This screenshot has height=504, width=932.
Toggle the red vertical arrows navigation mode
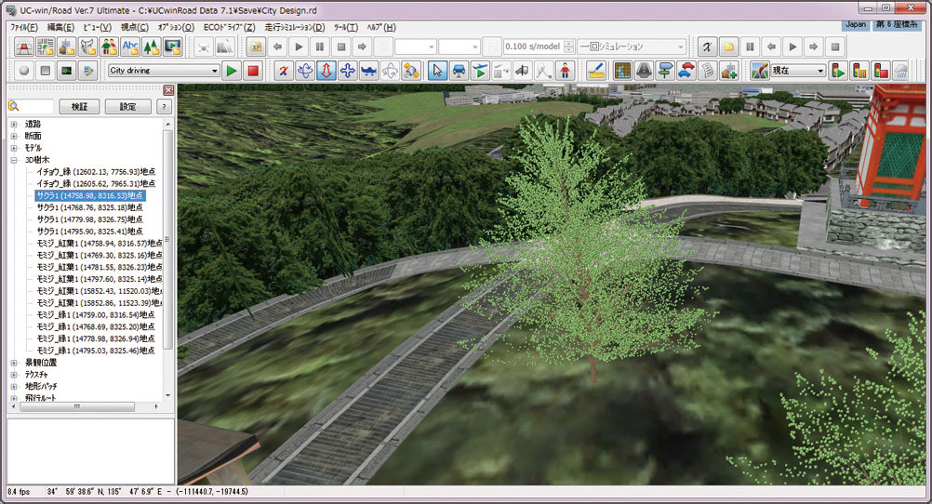coord(326,71)
